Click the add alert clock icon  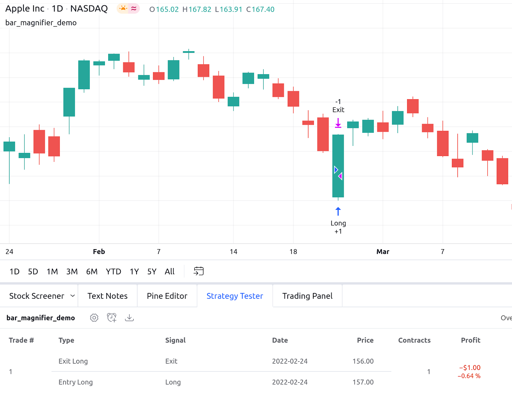click(x=112, y=318)
